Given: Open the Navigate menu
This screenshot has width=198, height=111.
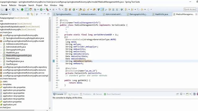Looking at the screenshot, I should coord(22,5).
